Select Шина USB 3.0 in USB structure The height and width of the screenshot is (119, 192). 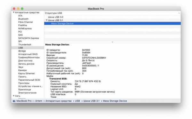[55, 17]
